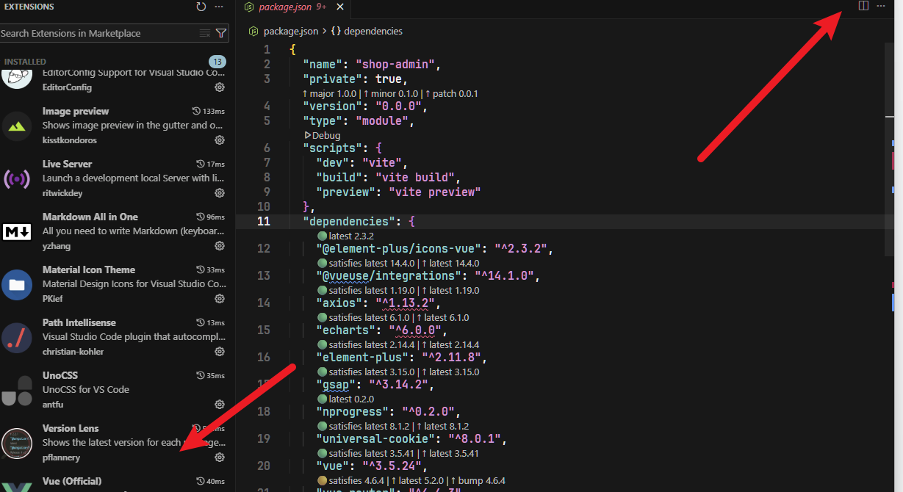The image size is (903, 492).
Task: Click the Debug code lens
Action: tap(322, 135)
